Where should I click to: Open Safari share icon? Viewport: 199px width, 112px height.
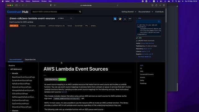click(156, 5)
